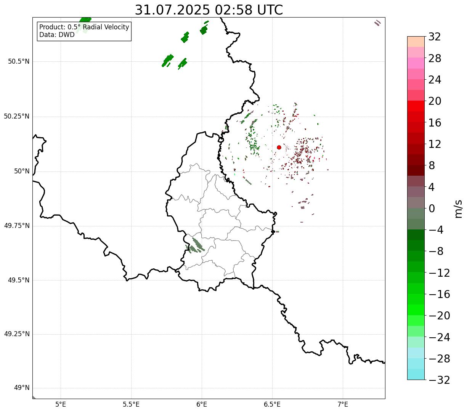Click the colorbar tick label 20
Screen dimensions: 467x412
point(435,101)
